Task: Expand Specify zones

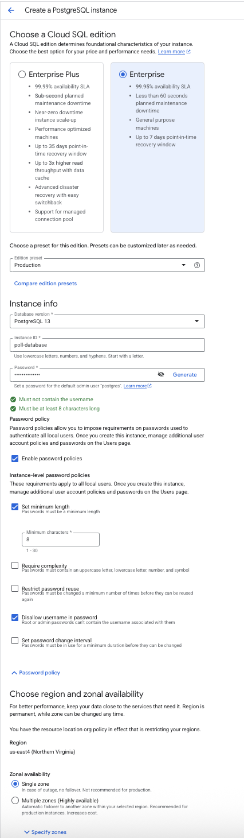Action: [45, 832]
